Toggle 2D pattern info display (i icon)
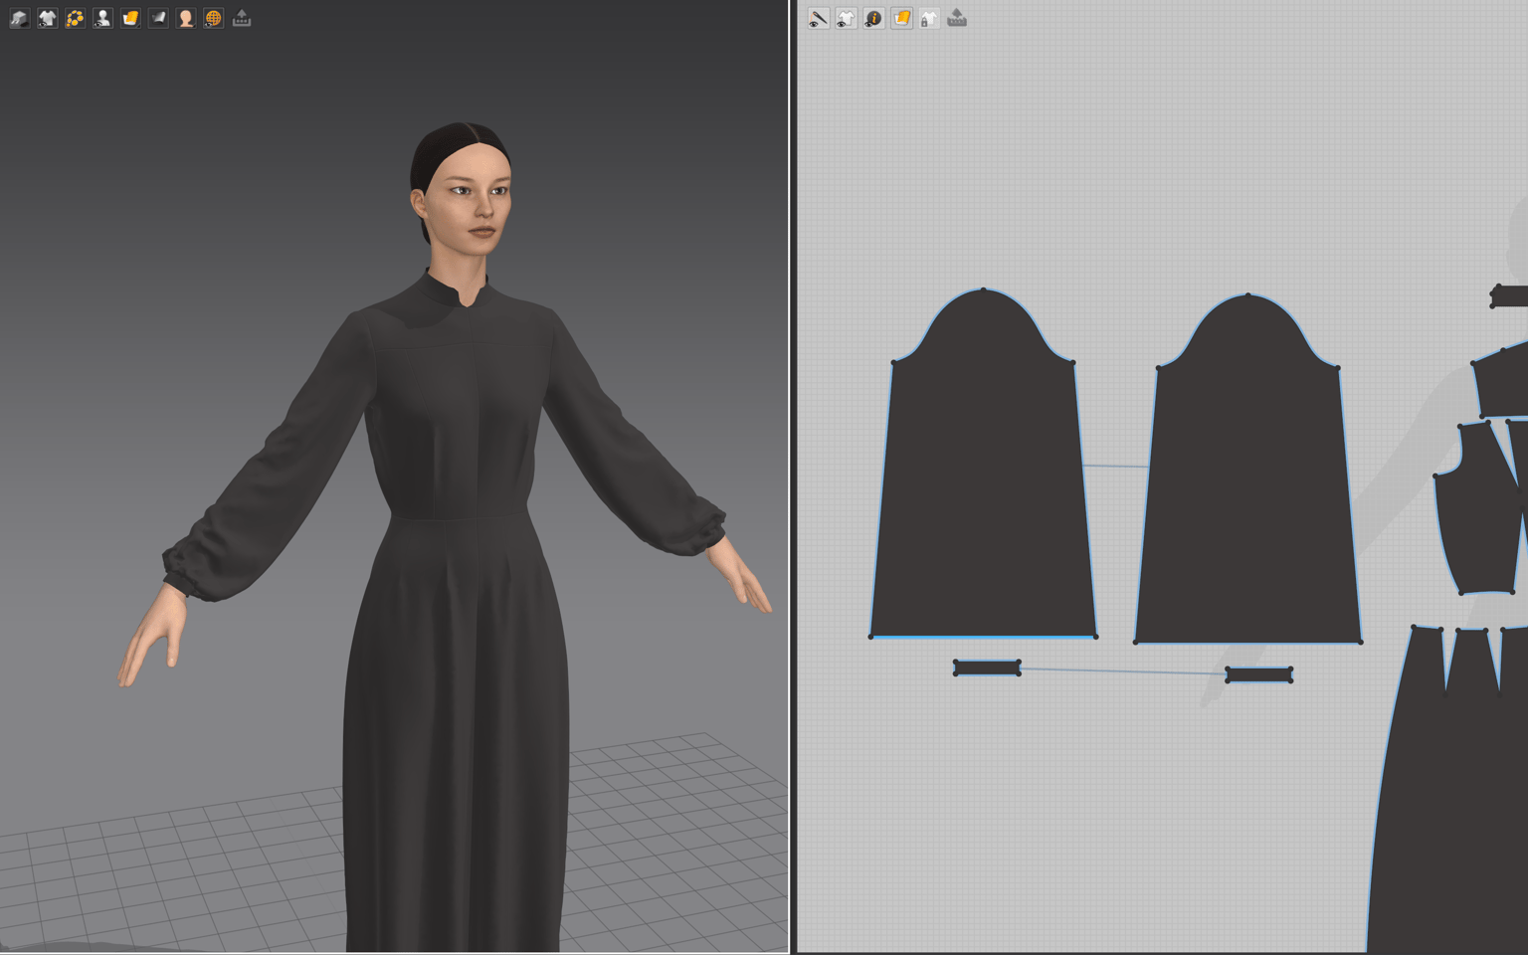Image resolution: width=1528 pixels, height=955 pixels. (873, 18)
